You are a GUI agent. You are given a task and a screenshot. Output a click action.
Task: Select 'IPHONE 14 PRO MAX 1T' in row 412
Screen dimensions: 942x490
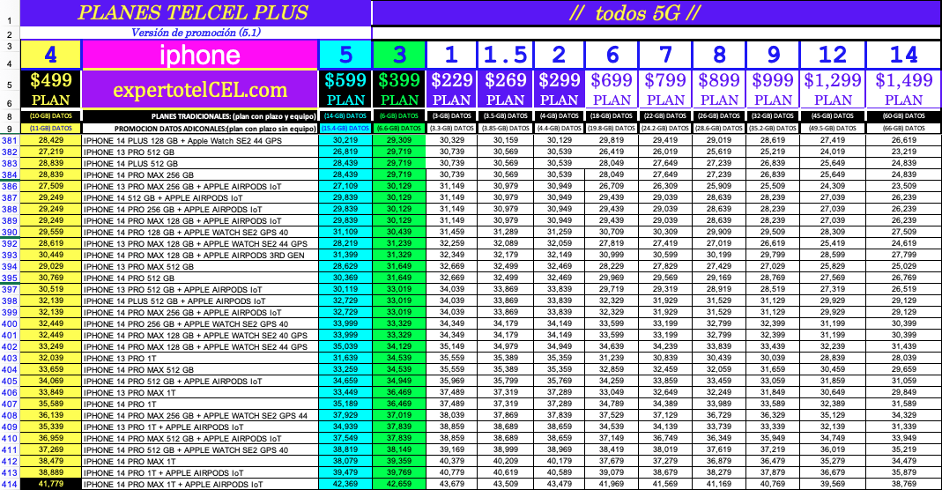pyautogui.click(x=199, y=461)
